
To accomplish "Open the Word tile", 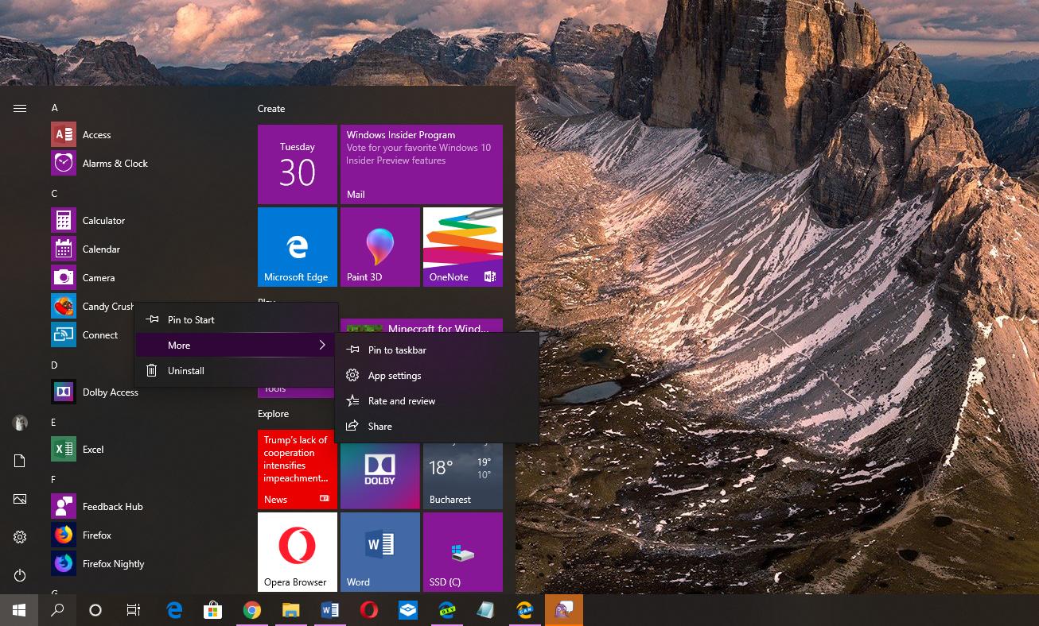I will point(380,552).
